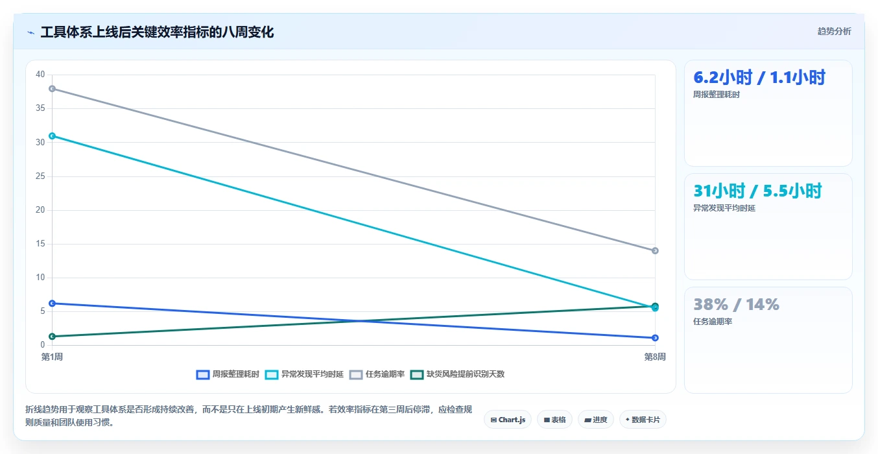Image resolution: width=878 pixels, height=454 pixels.
Task: Click the description paragraph starting with 折线趋势
Action: click(x=249, y=416)
